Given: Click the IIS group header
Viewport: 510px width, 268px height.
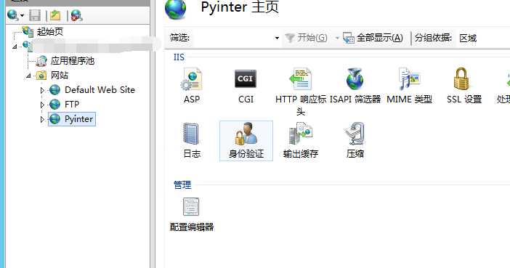Looking at the screenshot, I should [x=179, y=57].
